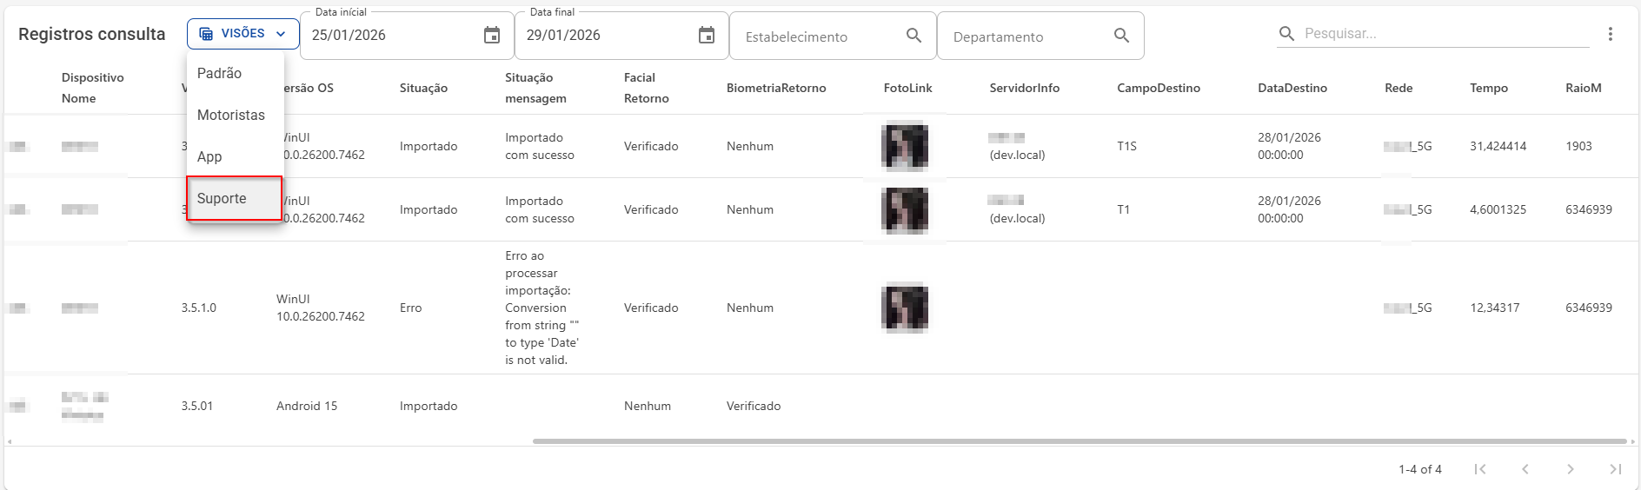Pick the Suporte view option
Viewport: 1641px width, 490px height.
coord(235,198)
